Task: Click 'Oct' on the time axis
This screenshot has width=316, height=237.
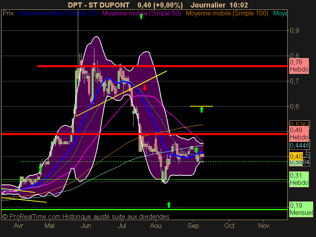Action: coord(229,226)
